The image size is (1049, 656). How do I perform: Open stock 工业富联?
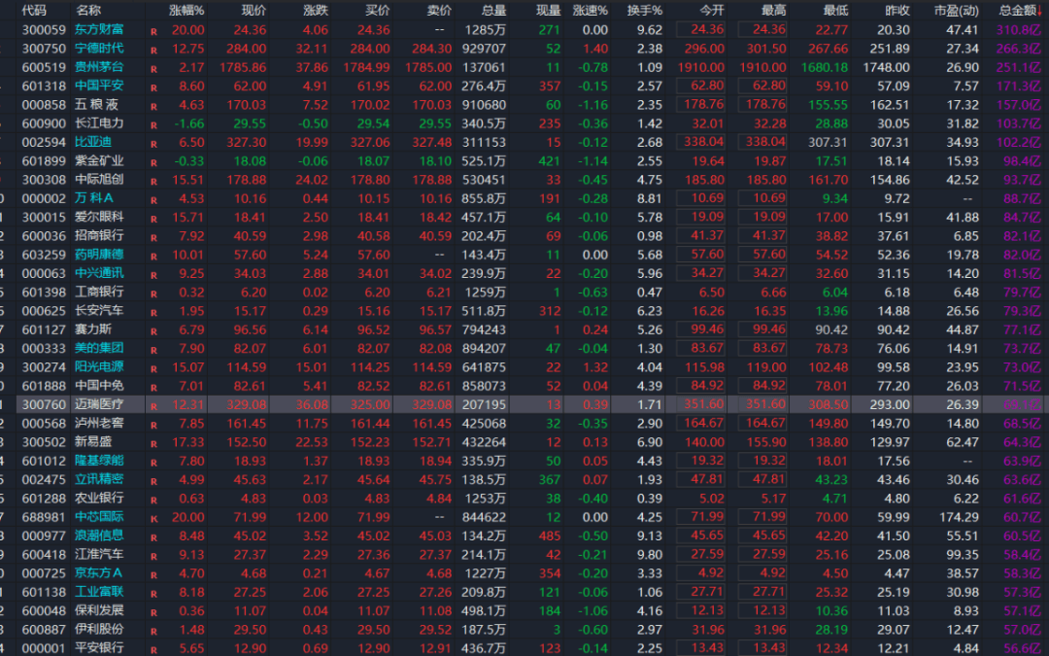coord(99,592)
